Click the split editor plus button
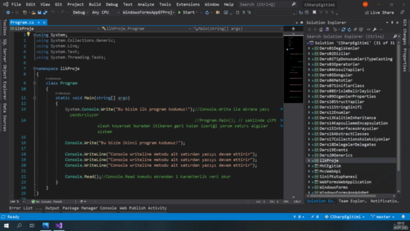This screenshot has height=231, width=410. click(x=293, y=29)
